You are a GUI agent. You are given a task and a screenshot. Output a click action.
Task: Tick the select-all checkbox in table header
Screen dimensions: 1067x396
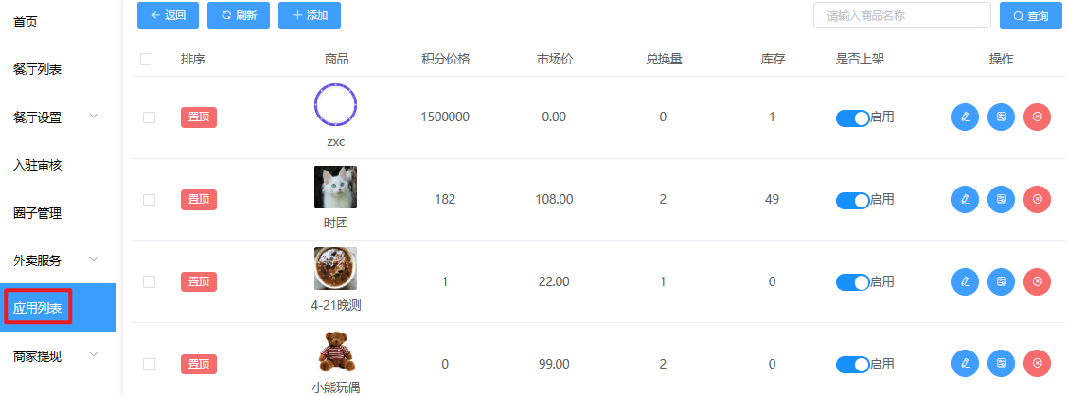146,59
